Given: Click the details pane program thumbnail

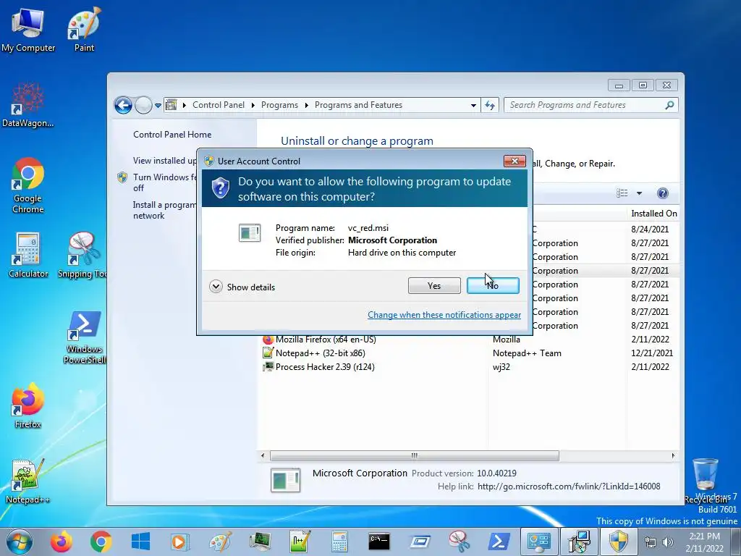Looking at the screenshot, I should click(285, 481).
